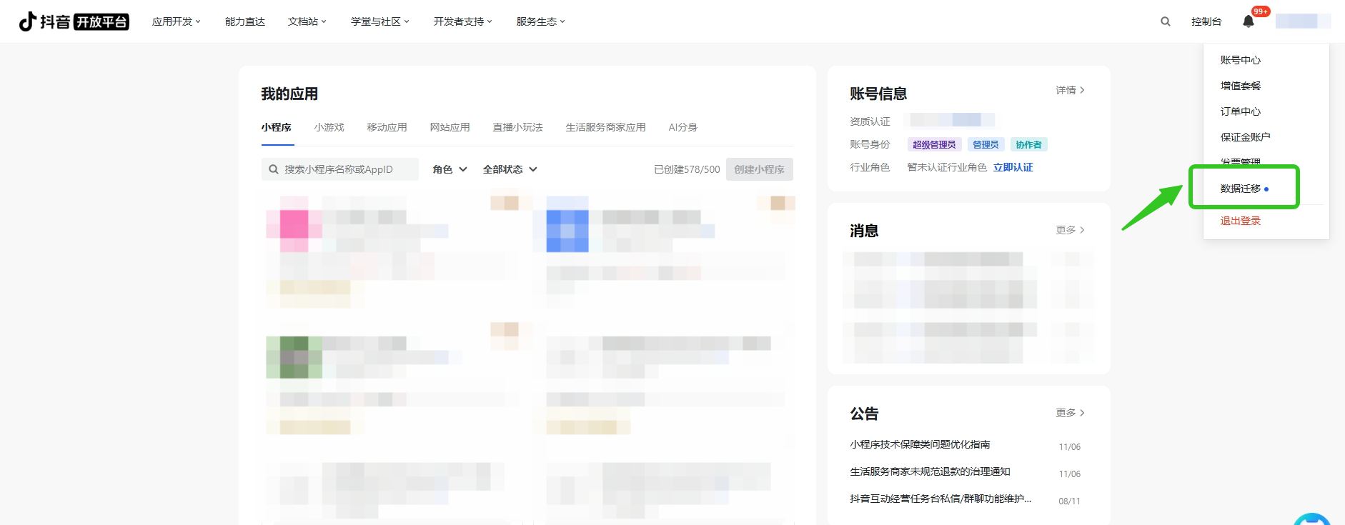Click the mini program search field
Screen dimensions: 1345x525
340,169
